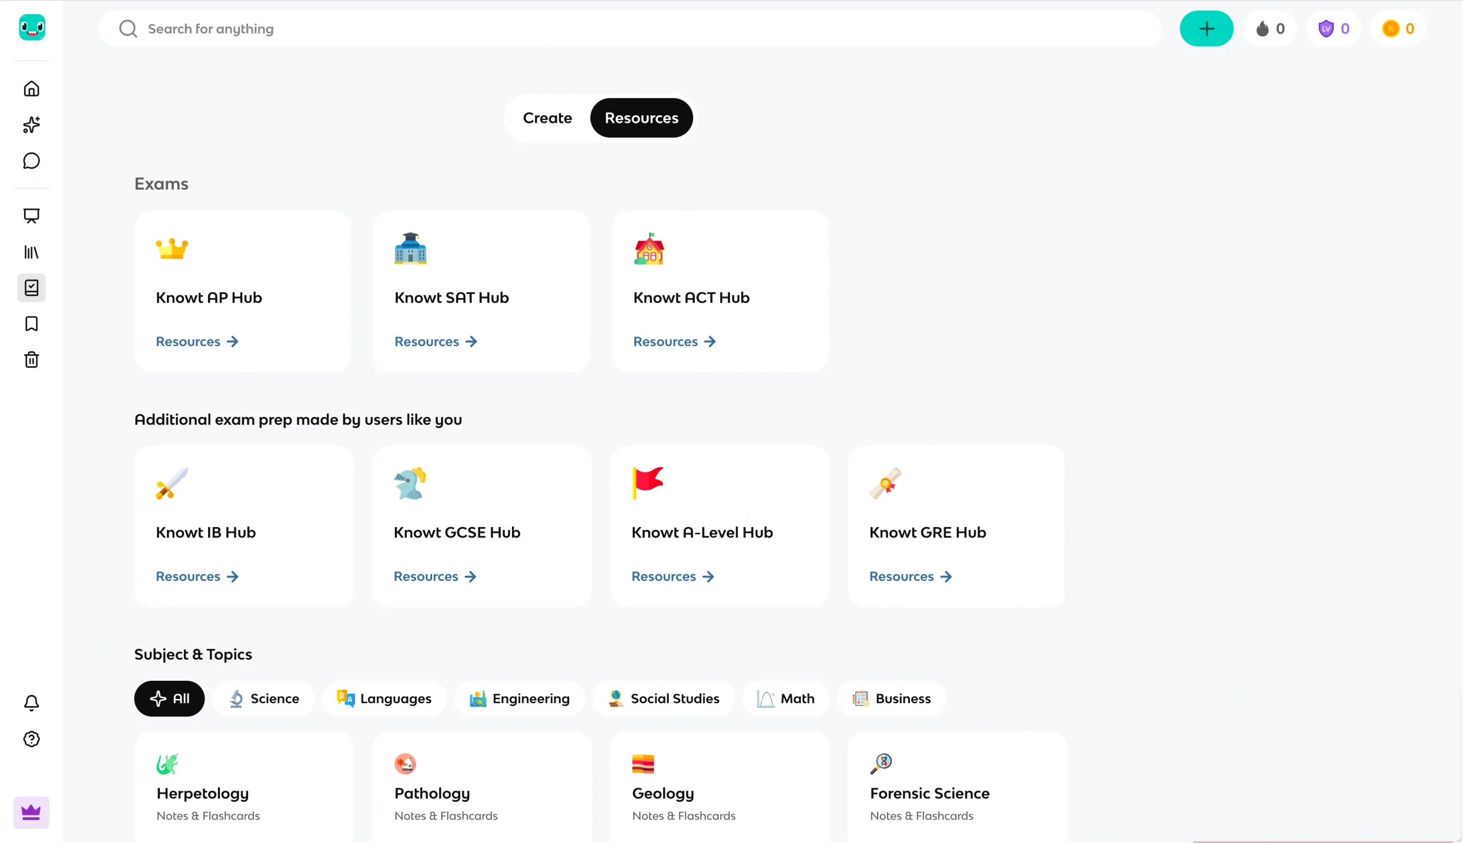Screen dimensions: 1463x843
Task: Open Resources link for Knowt GRE Hub
Action: coord(910,577)
